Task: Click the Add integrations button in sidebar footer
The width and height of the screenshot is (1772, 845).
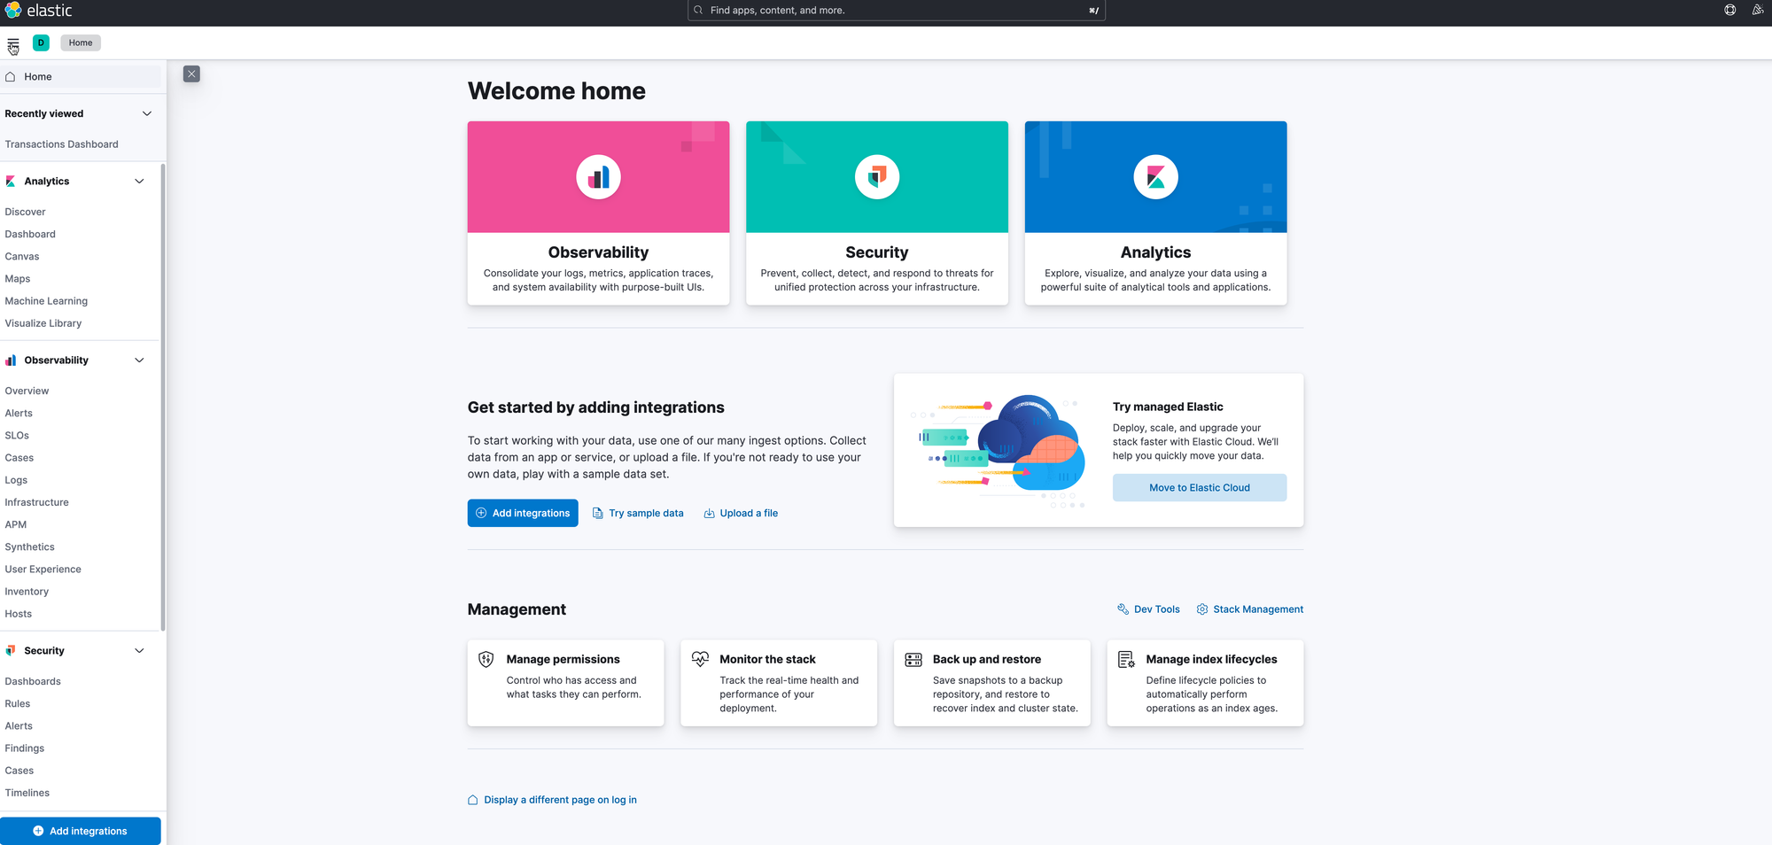Action: (x=81, y=831)
